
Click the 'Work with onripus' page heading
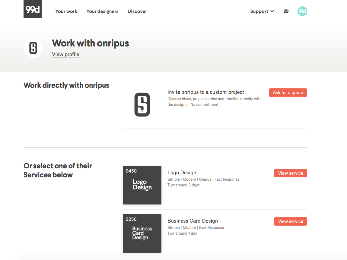click(x=91, y=43)
